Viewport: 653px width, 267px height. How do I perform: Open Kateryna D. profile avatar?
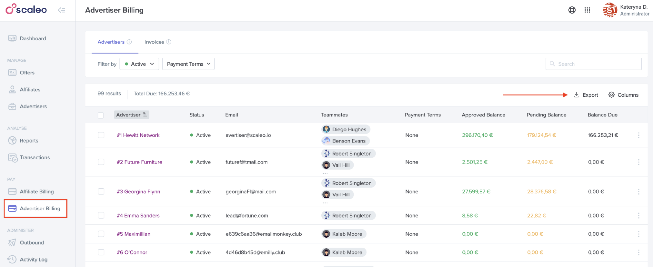[x=609, y=10]
